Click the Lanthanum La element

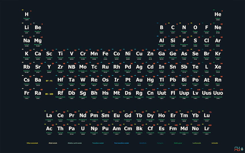click(x=49, y=116)
